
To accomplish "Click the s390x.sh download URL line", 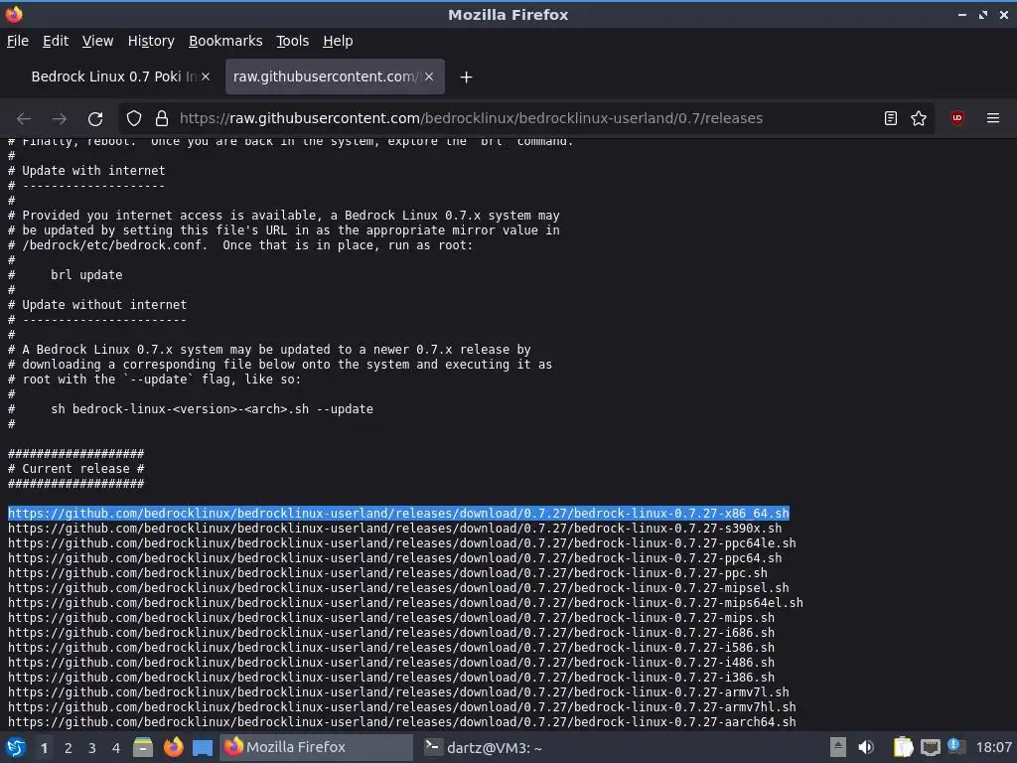I will (x=394, y=529).
